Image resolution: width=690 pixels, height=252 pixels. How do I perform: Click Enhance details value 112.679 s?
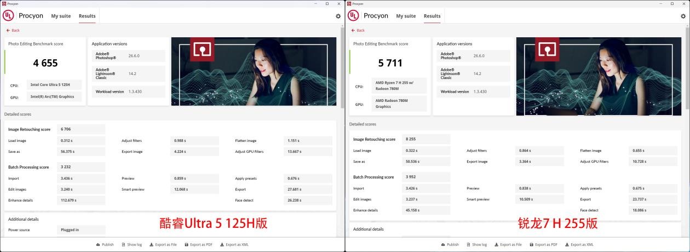coord(81,200)
